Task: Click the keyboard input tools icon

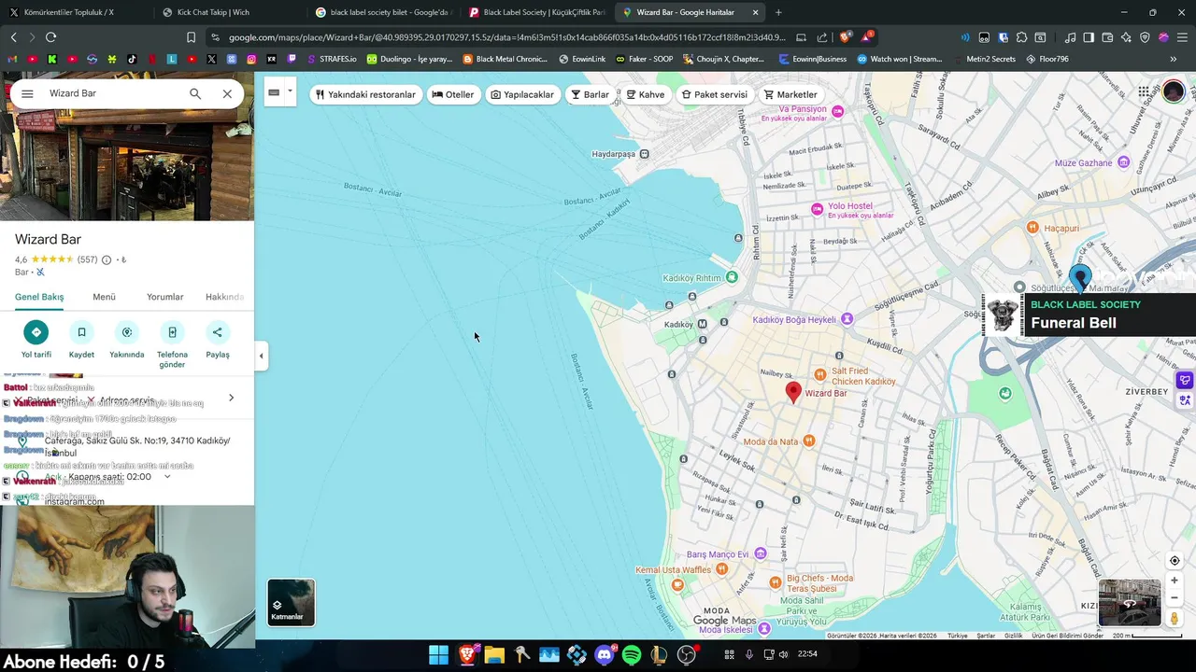Action: click(274, 92)
